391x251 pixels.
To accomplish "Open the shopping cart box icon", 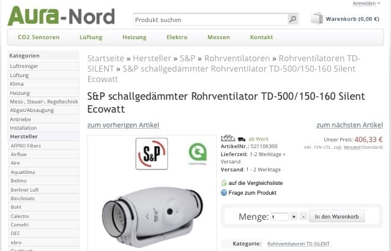I will coord(316,18).
